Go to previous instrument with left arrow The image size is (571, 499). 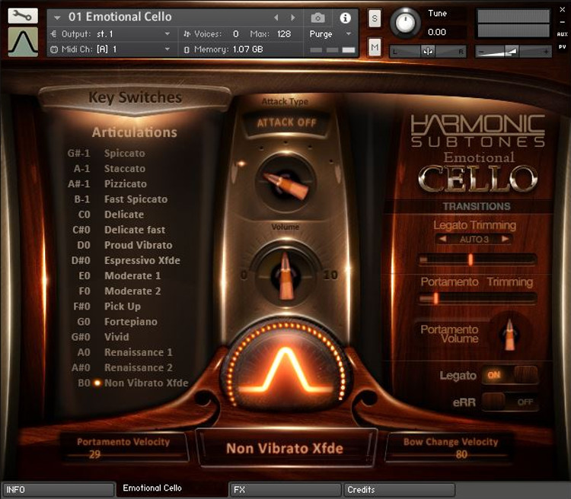click(x=276, y=17)
